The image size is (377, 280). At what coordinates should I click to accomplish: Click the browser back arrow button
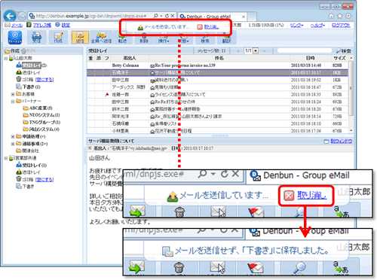[10, 17]
